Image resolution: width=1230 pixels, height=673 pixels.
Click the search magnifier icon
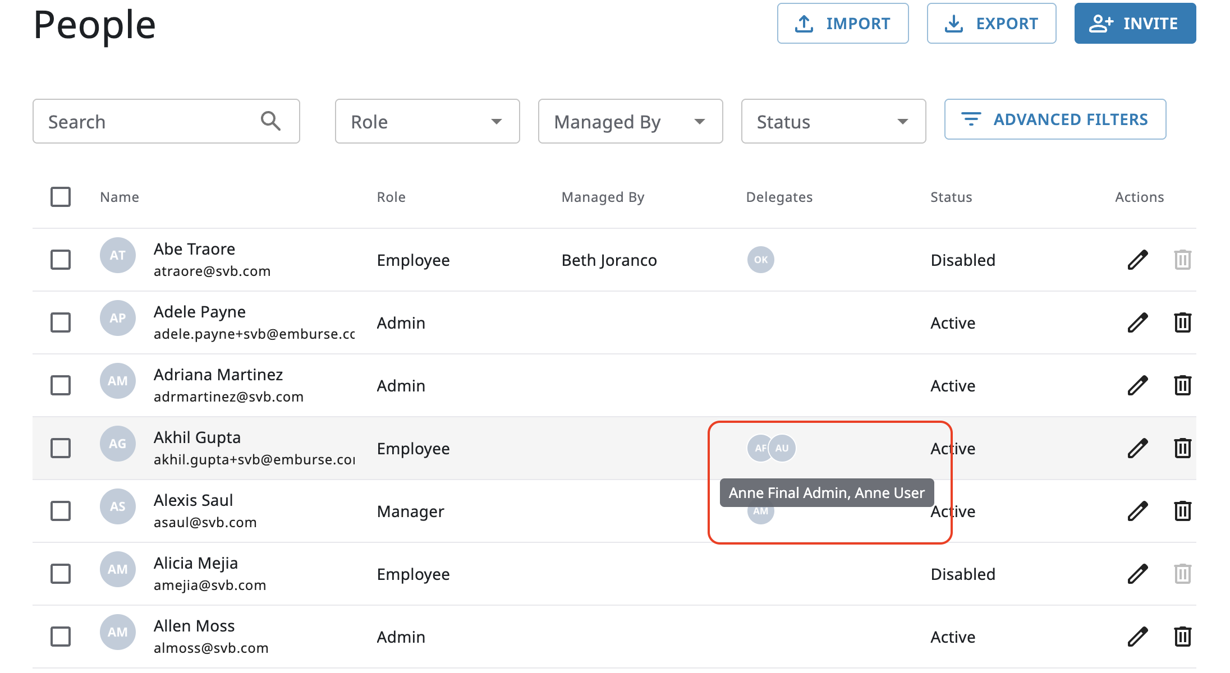click(x=270, y=121)
